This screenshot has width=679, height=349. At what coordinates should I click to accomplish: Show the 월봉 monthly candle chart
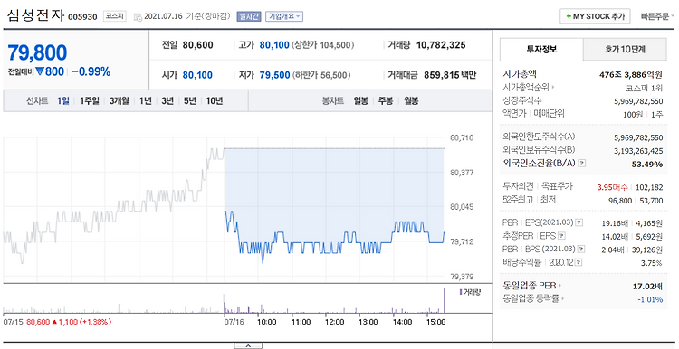click(411, 100)
